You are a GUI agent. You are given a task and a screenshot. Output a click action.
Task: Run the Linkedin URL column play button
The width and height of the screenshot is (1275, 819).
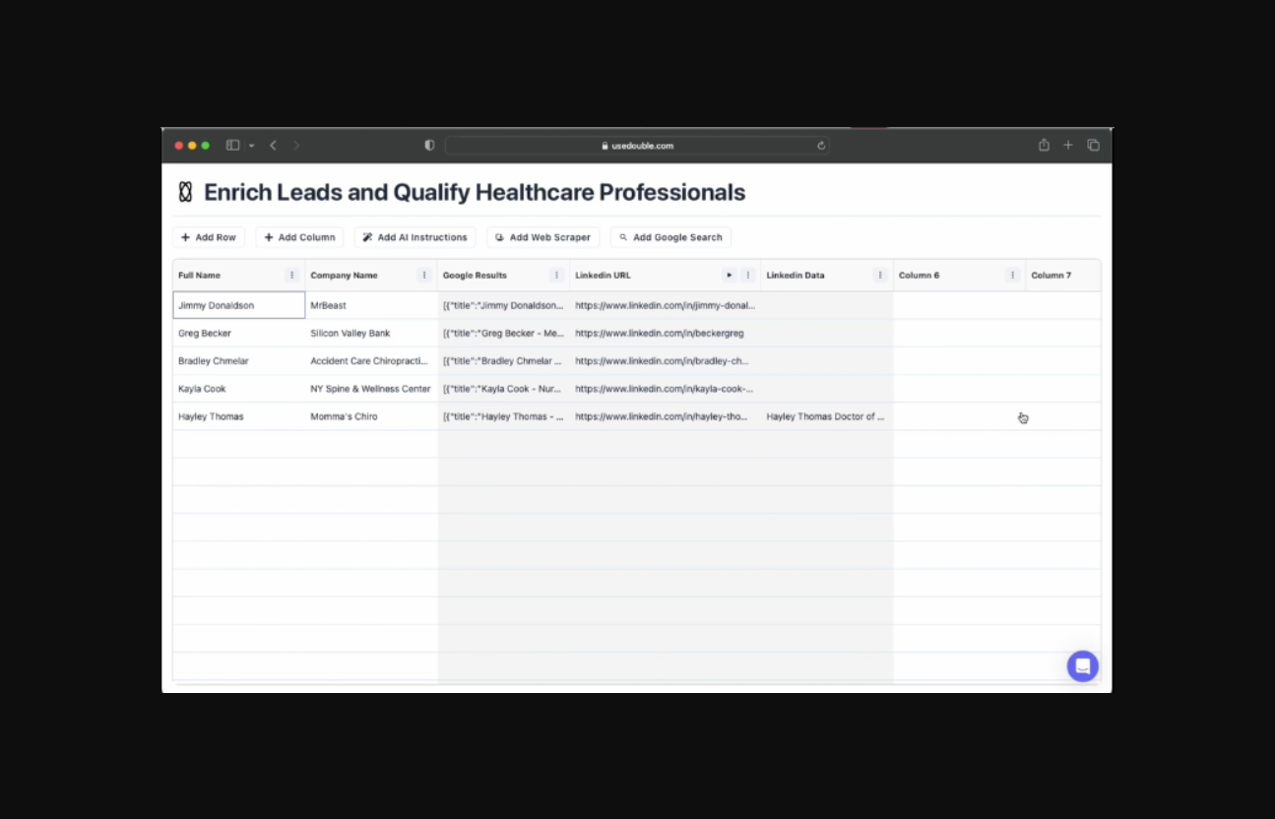pyautogui.click(x=729, y=276)
